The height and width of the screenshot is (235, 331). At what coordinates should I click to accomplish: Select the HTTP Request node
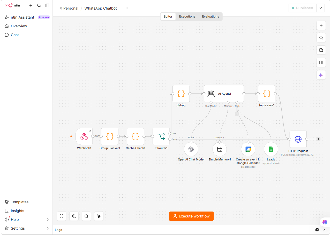[298, 139]
